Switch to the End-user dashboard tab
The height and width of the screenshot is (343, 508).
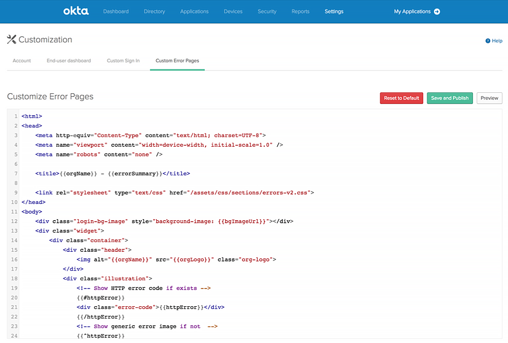point(69,61)
